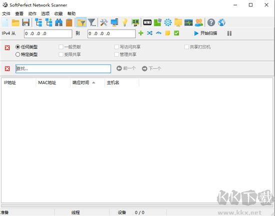
Task: Open the wrench and hammer tools icon
Action: point(104,22)
